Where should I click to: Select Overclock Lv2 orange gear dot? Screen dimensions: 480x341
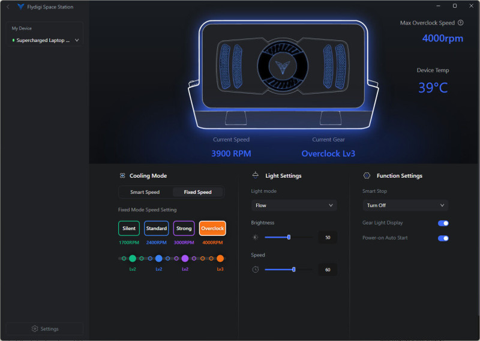tap(211, 259)
